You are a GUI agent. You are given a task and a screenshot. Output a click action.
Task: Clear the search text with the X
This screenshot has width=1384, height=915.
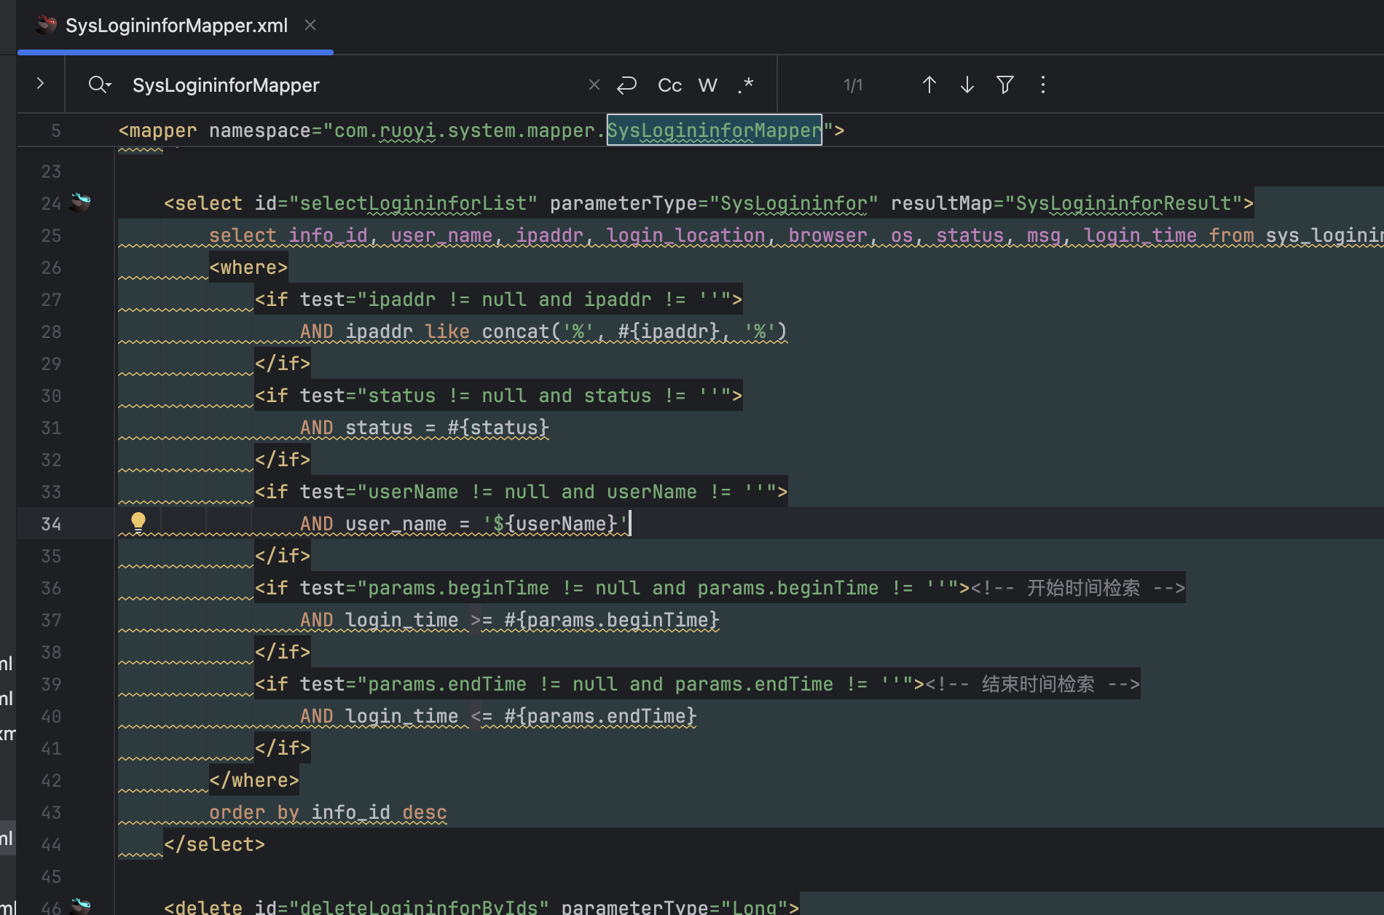594,85
